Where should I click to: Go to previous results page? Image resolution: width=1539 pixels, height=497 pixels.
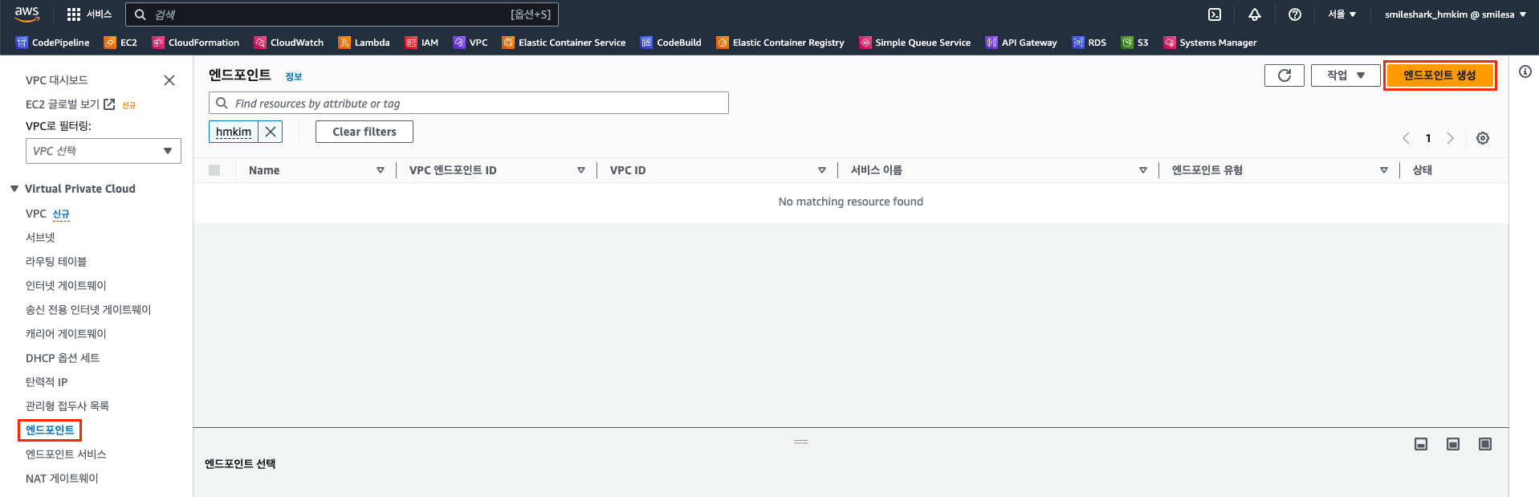1407,138
